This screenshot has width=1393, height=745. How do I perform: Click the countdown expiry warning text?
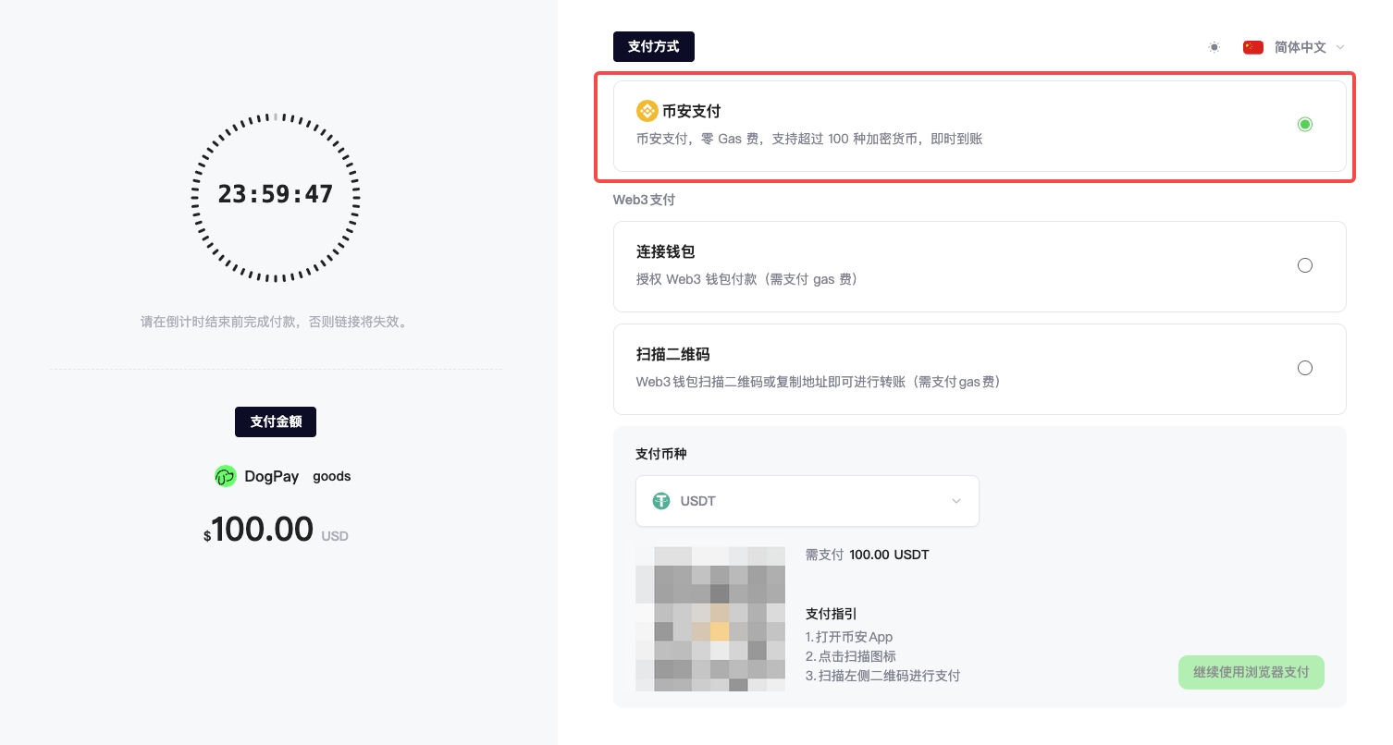[x=275, y=322]
